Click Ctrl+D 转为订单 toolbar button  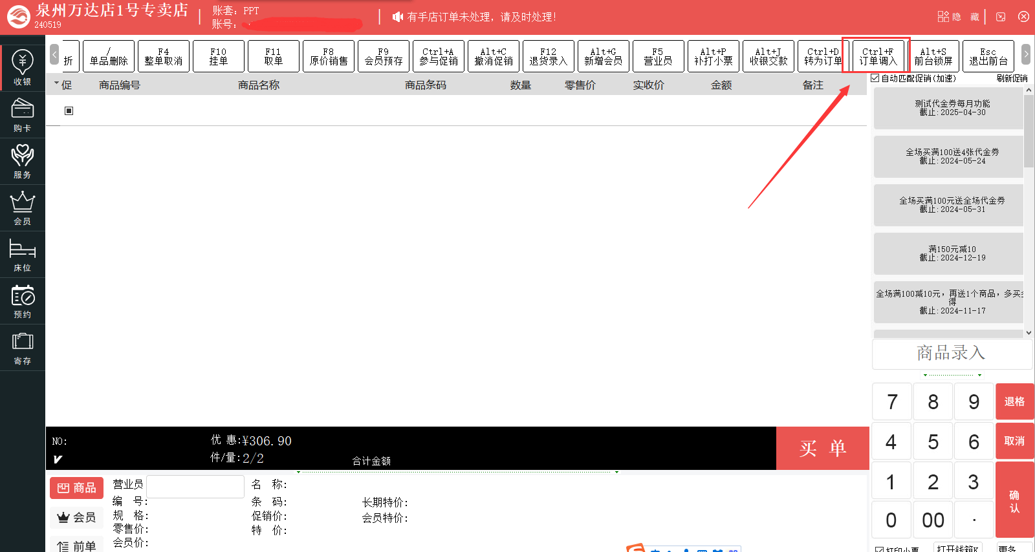click(x=822, y=56)
